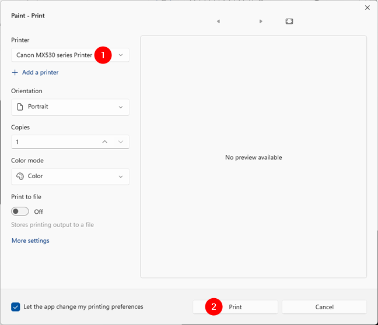
Task: Uncheck Let the app change my printing preferences
Action: [x=15, y=307]
